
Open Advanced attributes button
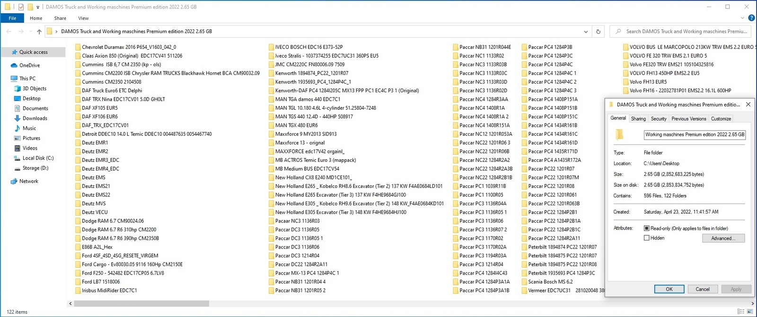tap(723, 238)
